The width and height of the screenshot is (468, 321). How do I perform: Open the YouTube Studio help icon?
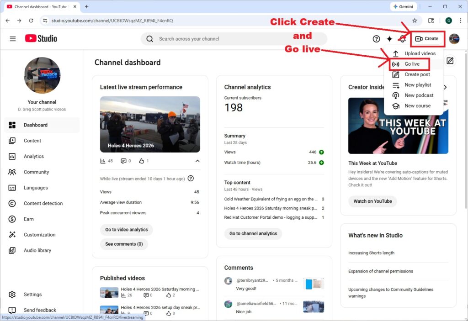376,39
